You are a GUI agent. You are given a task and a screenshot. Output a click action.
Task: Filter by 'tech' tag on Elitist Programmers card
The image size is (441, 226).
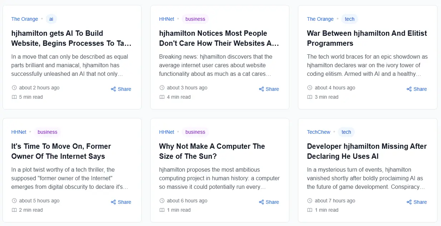(349, 19)
